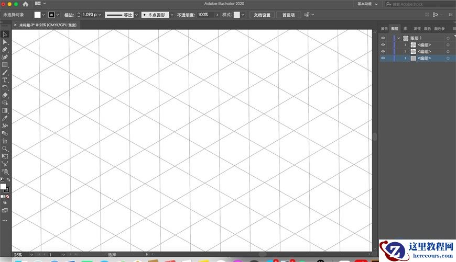This screenshot has width=456, height=262.
Task: Collapse the 图层 1 layer
Action: (399, 38)
